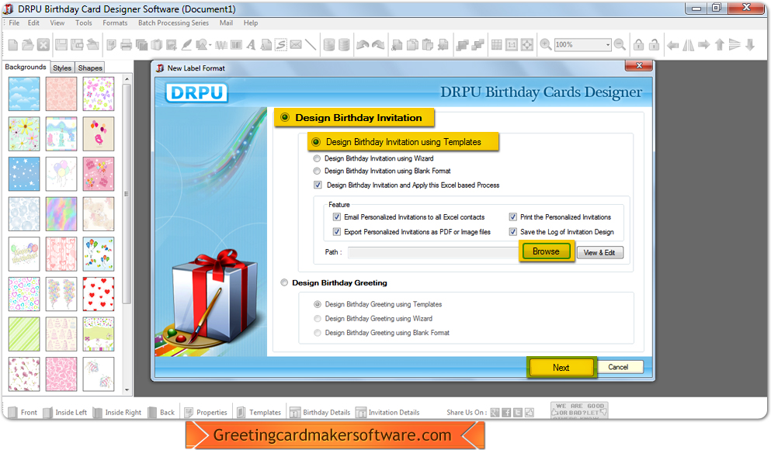
Task: Switch to the Styles tab
Action: pos(62,67)
